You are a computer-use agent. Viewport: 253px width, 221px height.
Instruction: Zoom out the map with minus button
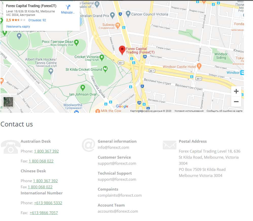(236, 102)
